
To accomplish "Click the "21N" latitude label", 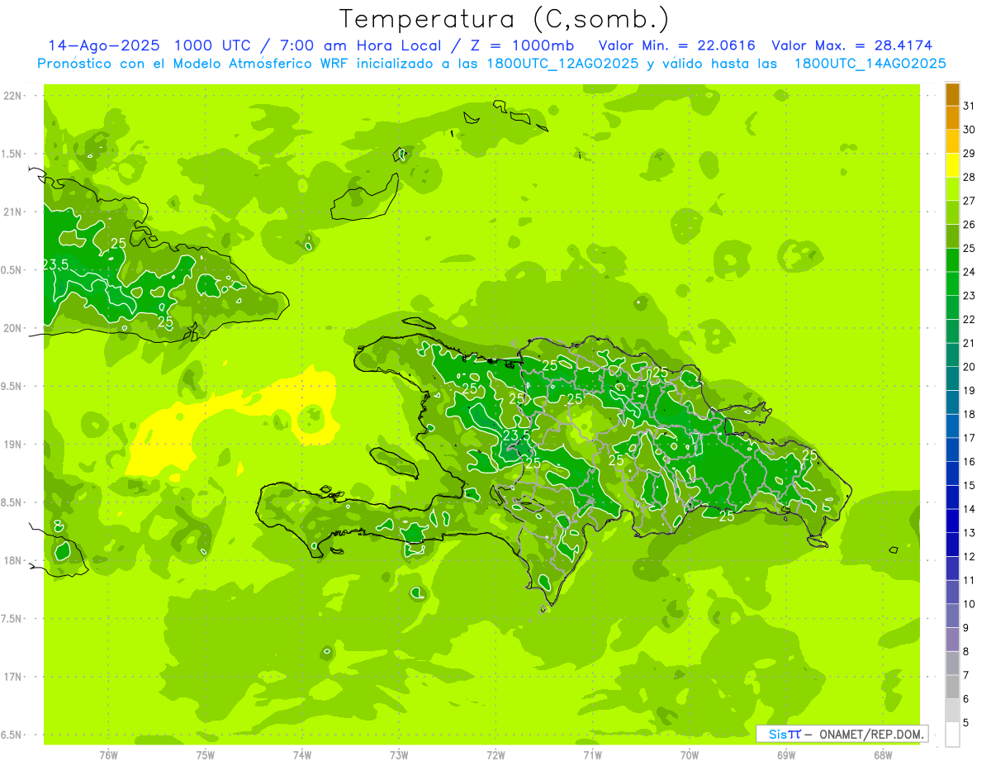I will click(12, 212).
